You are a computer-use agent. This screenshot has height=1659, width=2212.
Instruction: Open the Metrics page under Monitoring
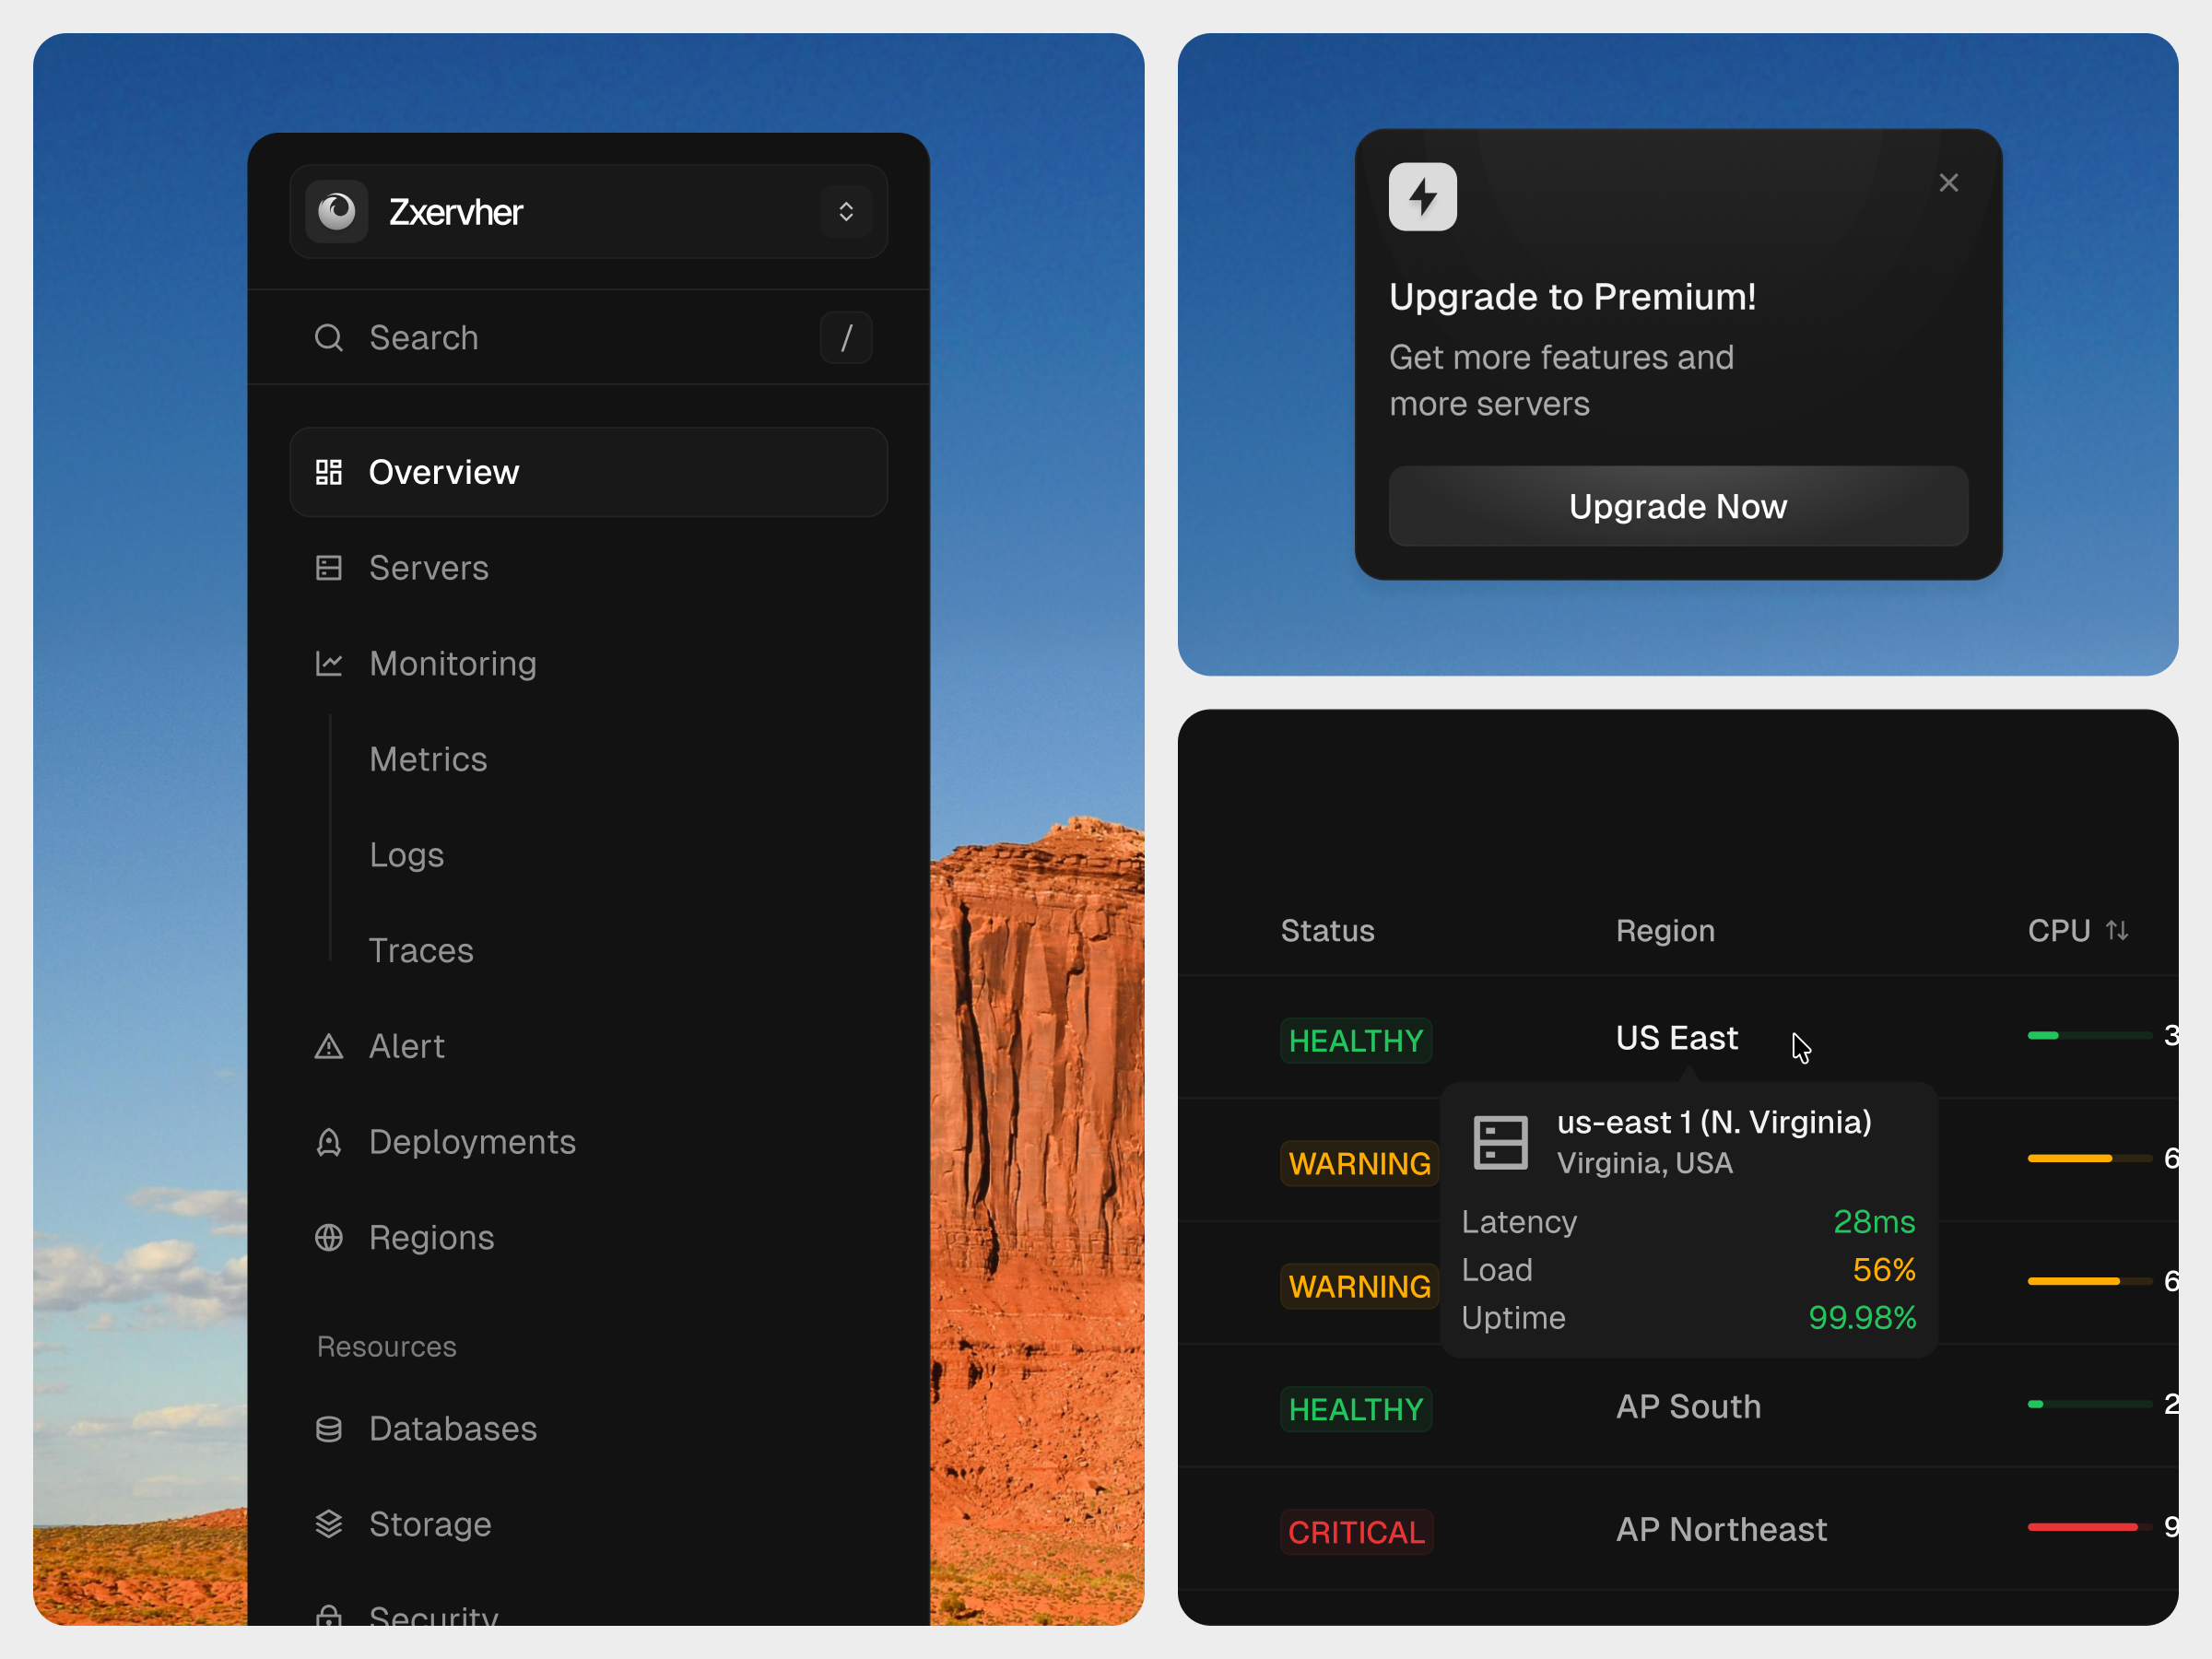coord(428,758)
